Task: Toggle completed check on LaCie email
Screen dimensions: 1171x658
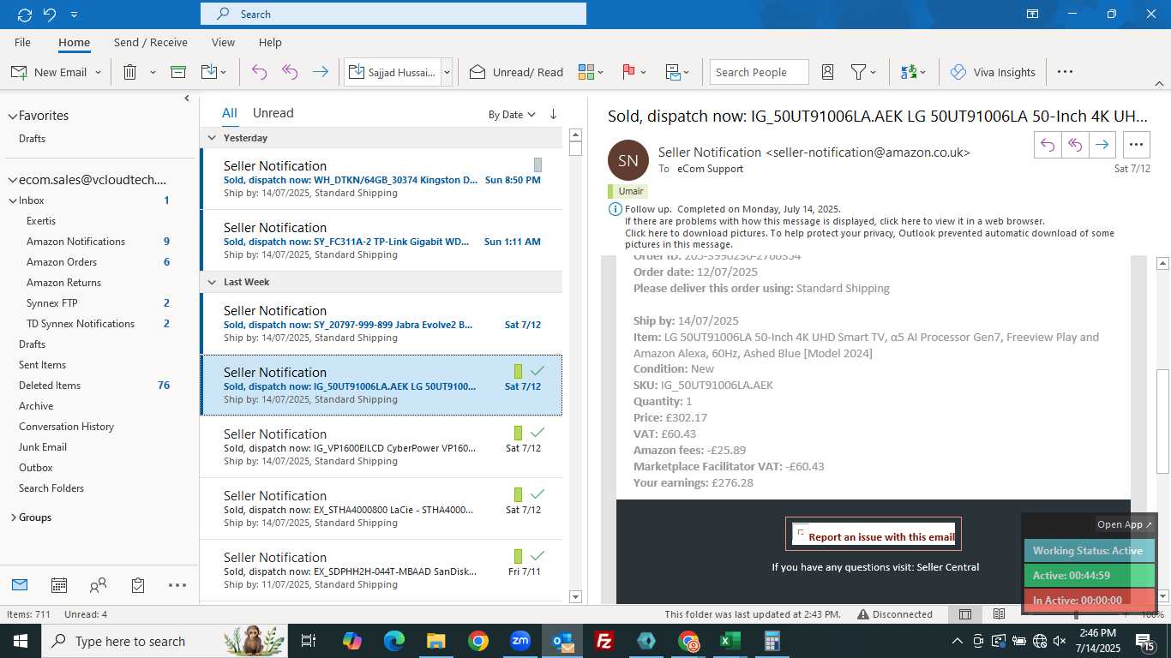Action: tap(537, 494)
